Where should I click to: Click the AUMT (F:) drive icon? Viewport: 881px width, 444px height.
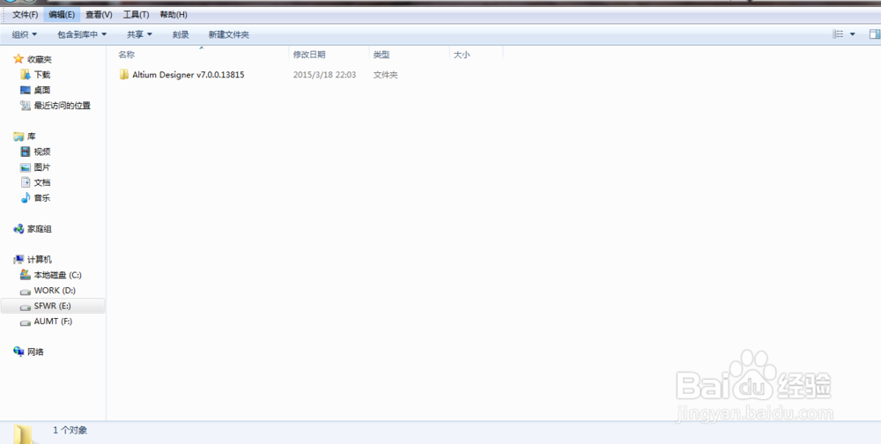tap(26, 322)
